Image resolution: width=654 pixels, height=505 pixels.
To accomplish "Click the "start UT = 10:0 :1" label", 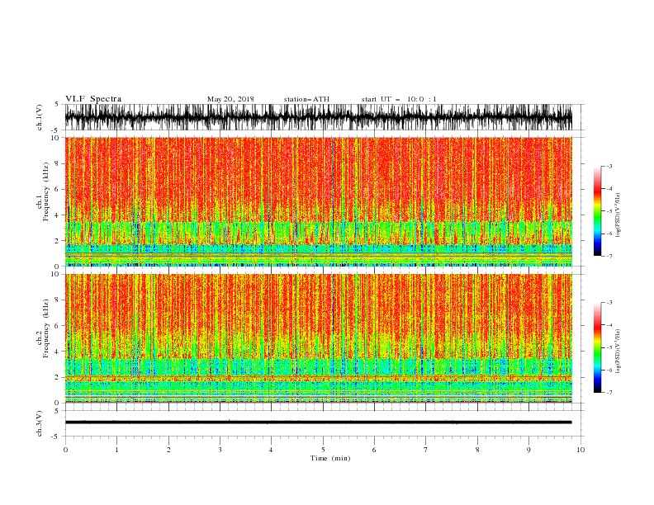I will pos(399,99).
